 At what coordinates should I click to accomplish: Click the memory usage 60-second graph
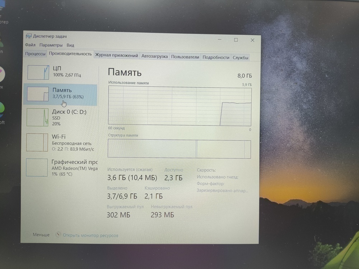(x=179, y=106)
